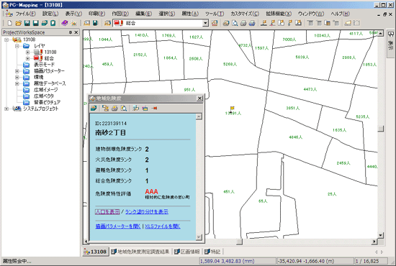396x266 pixels.
Task: Switch to the 地域危険度測定調査結果 tab
Action: (x=140, y=252)
